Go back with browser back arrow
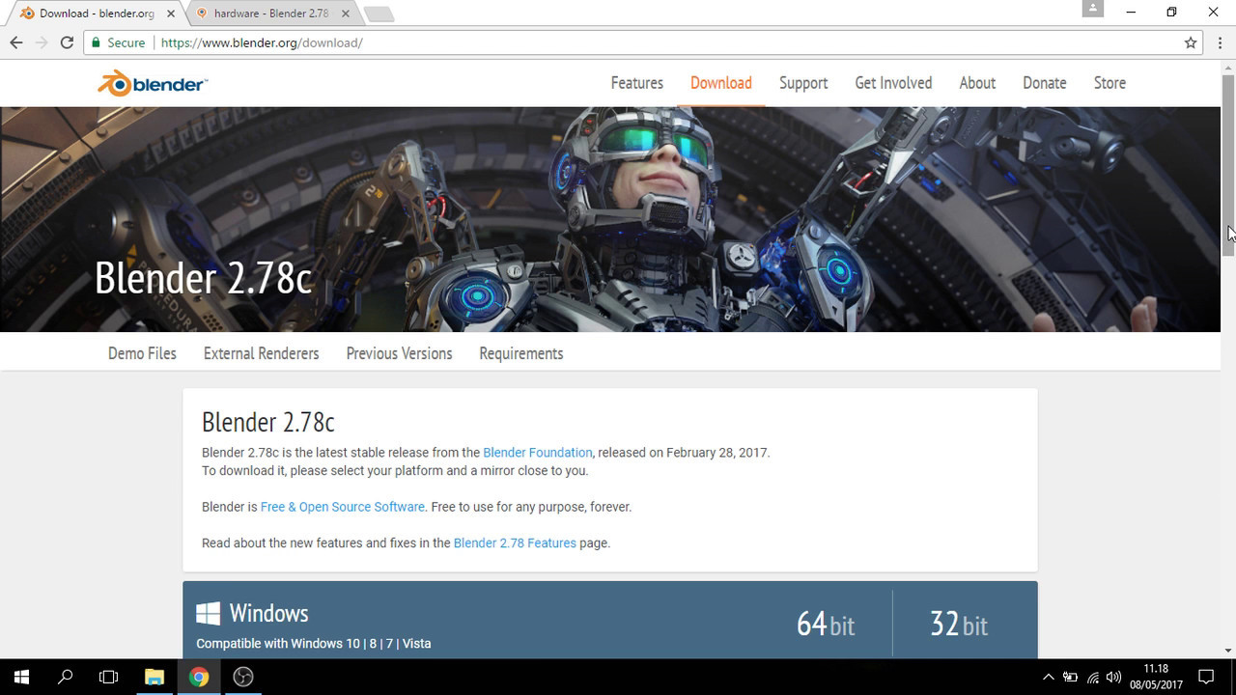The image size is (1236, 695). (16, 42)
